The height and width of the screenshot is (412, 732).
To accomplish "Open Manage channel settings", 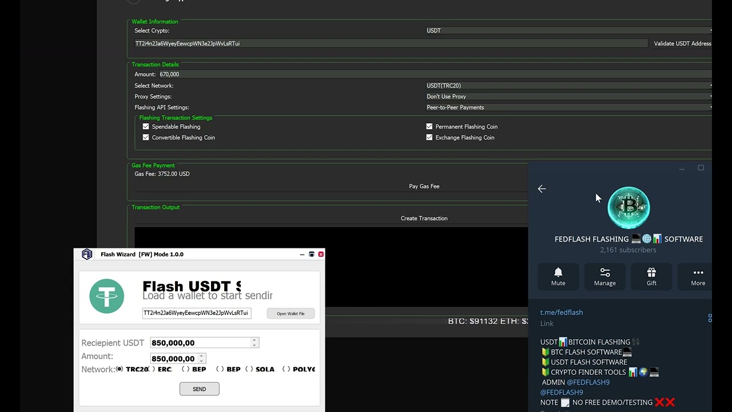I will click(604, 276).
